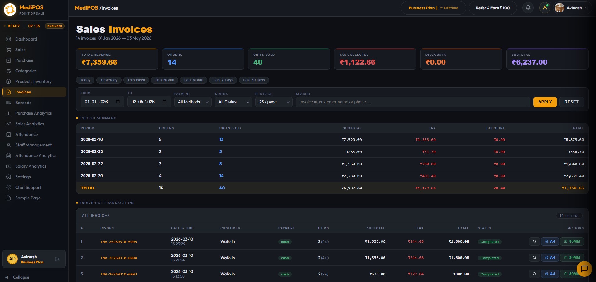Viewport: 596px width, 282px height.
Task: Click the Total Revenue ₹7,359.66 card
Action: tap(117, 59)
